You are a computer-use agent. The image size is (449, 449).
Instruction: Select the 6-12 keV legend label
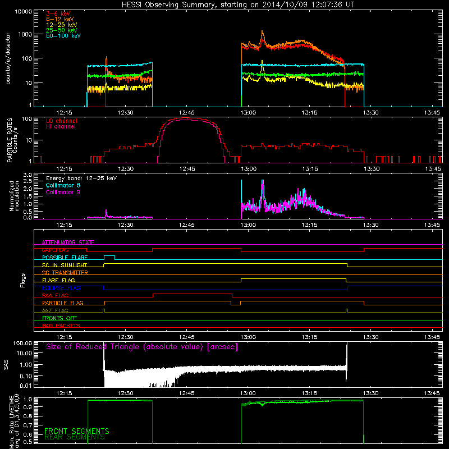[60, 19]
